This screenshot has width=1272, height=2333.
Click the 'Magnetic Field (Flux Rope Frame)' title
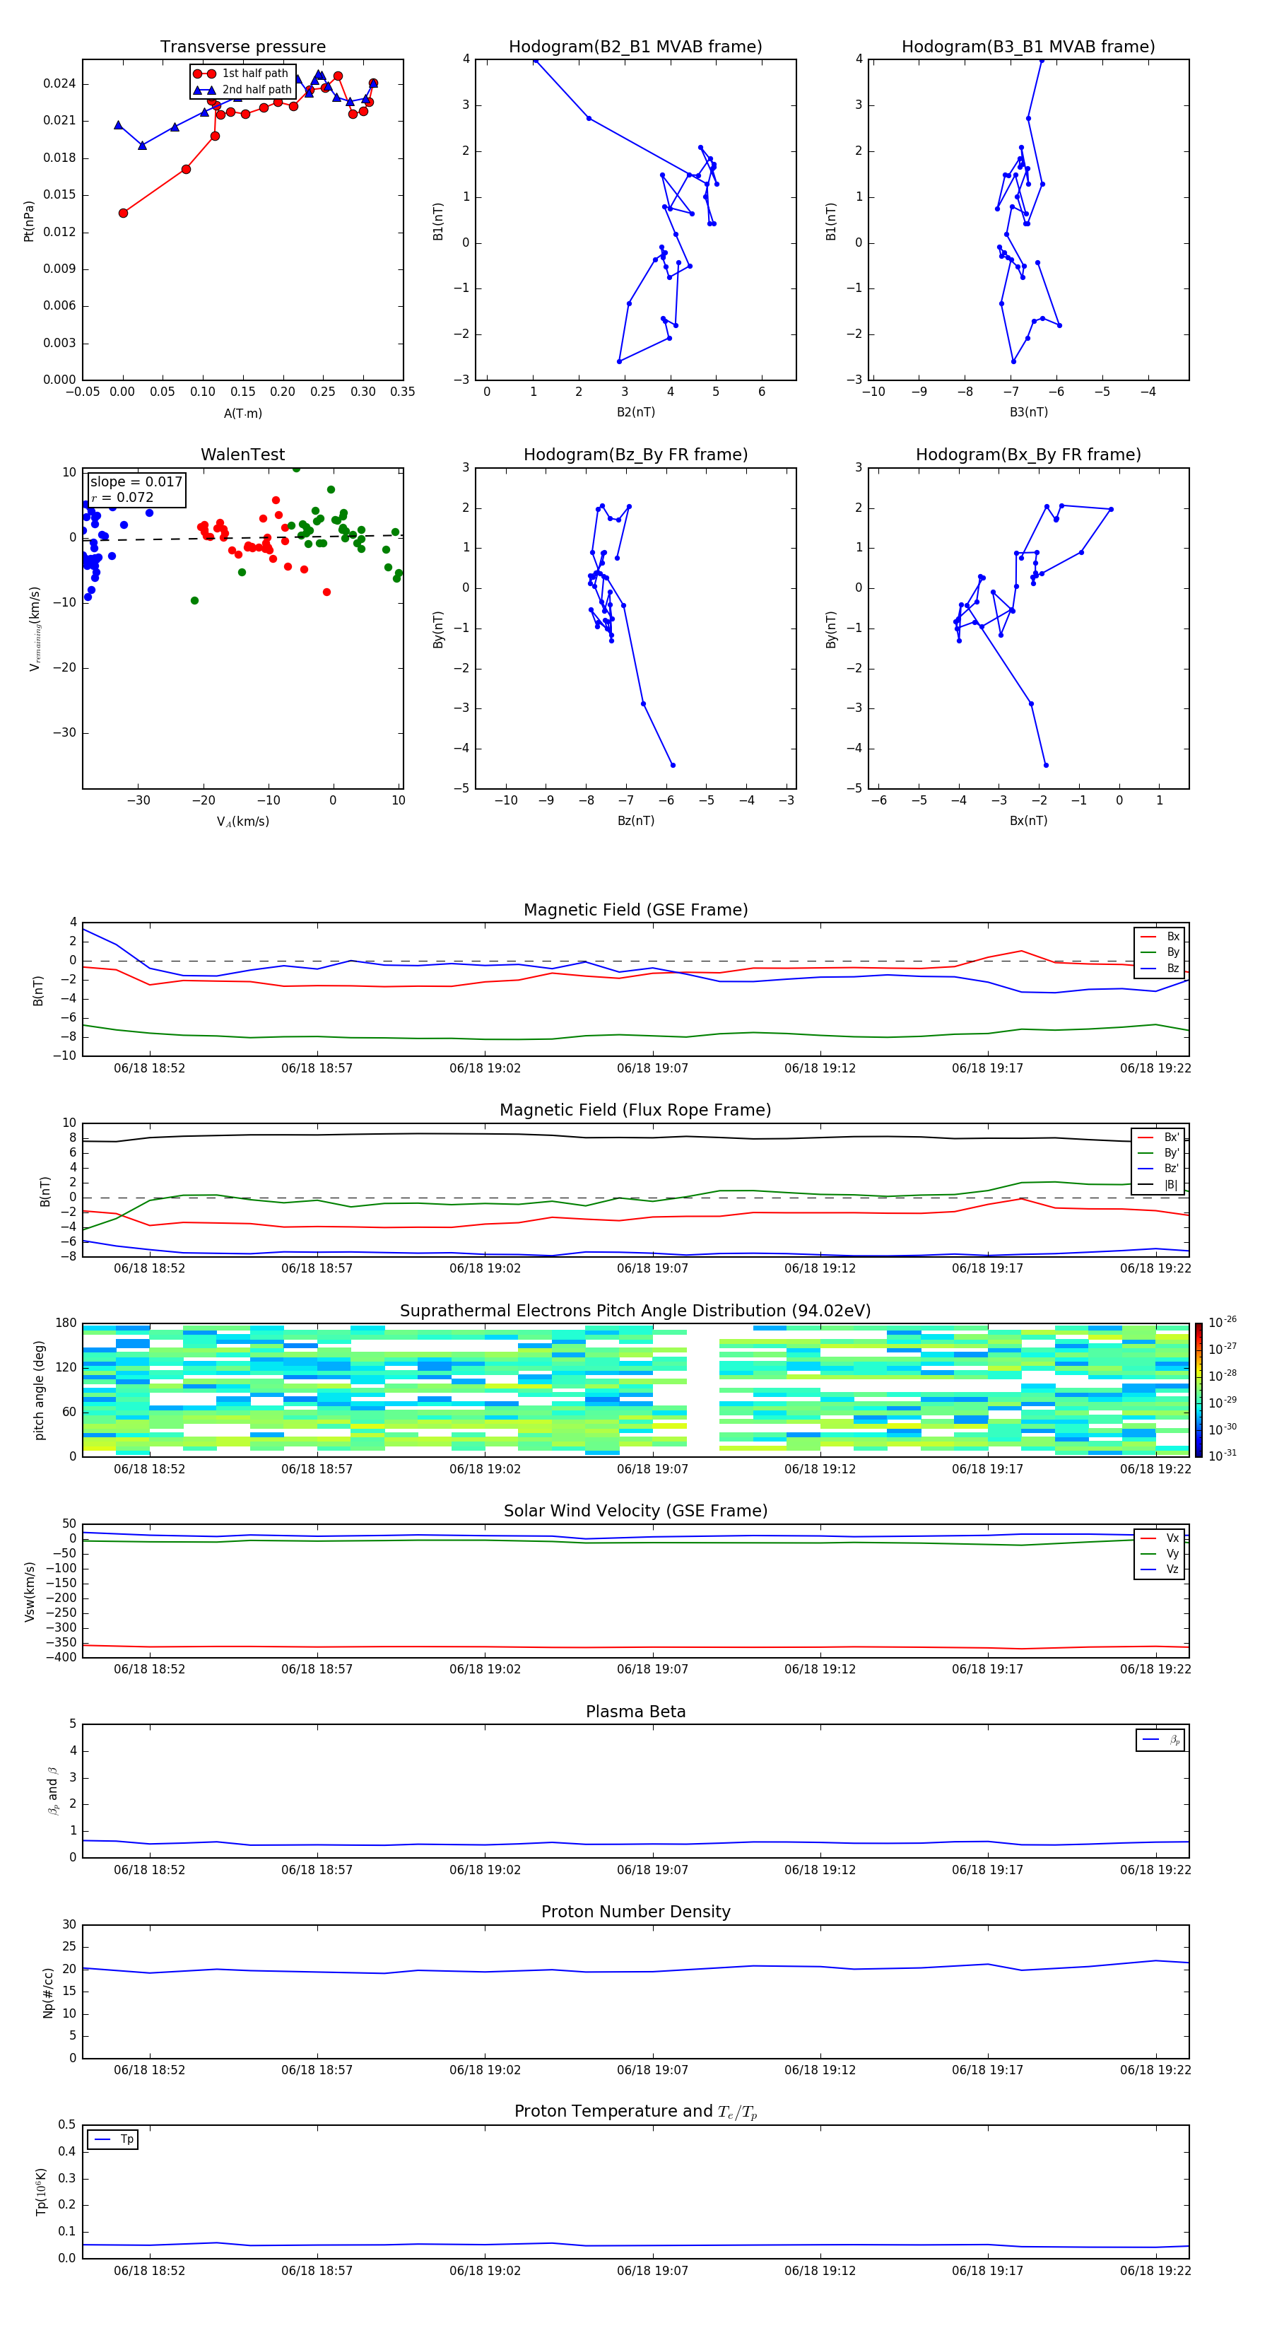[635, 1111]
